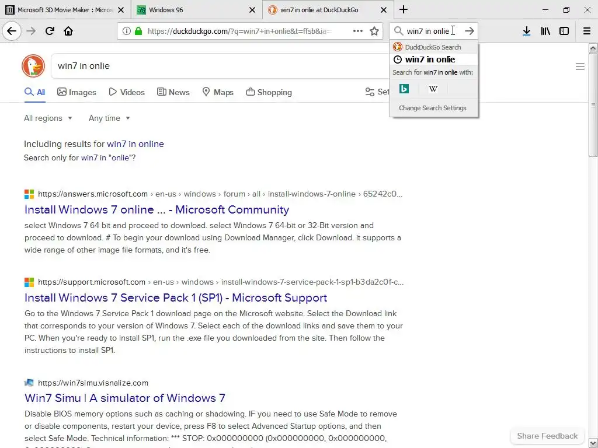Click the scrollbar down arrow

(593, 443)
